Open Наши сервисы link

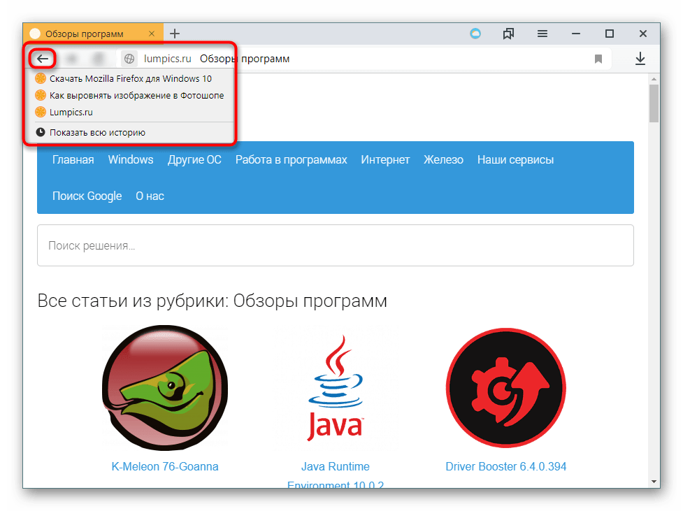[x=515, y=160]
